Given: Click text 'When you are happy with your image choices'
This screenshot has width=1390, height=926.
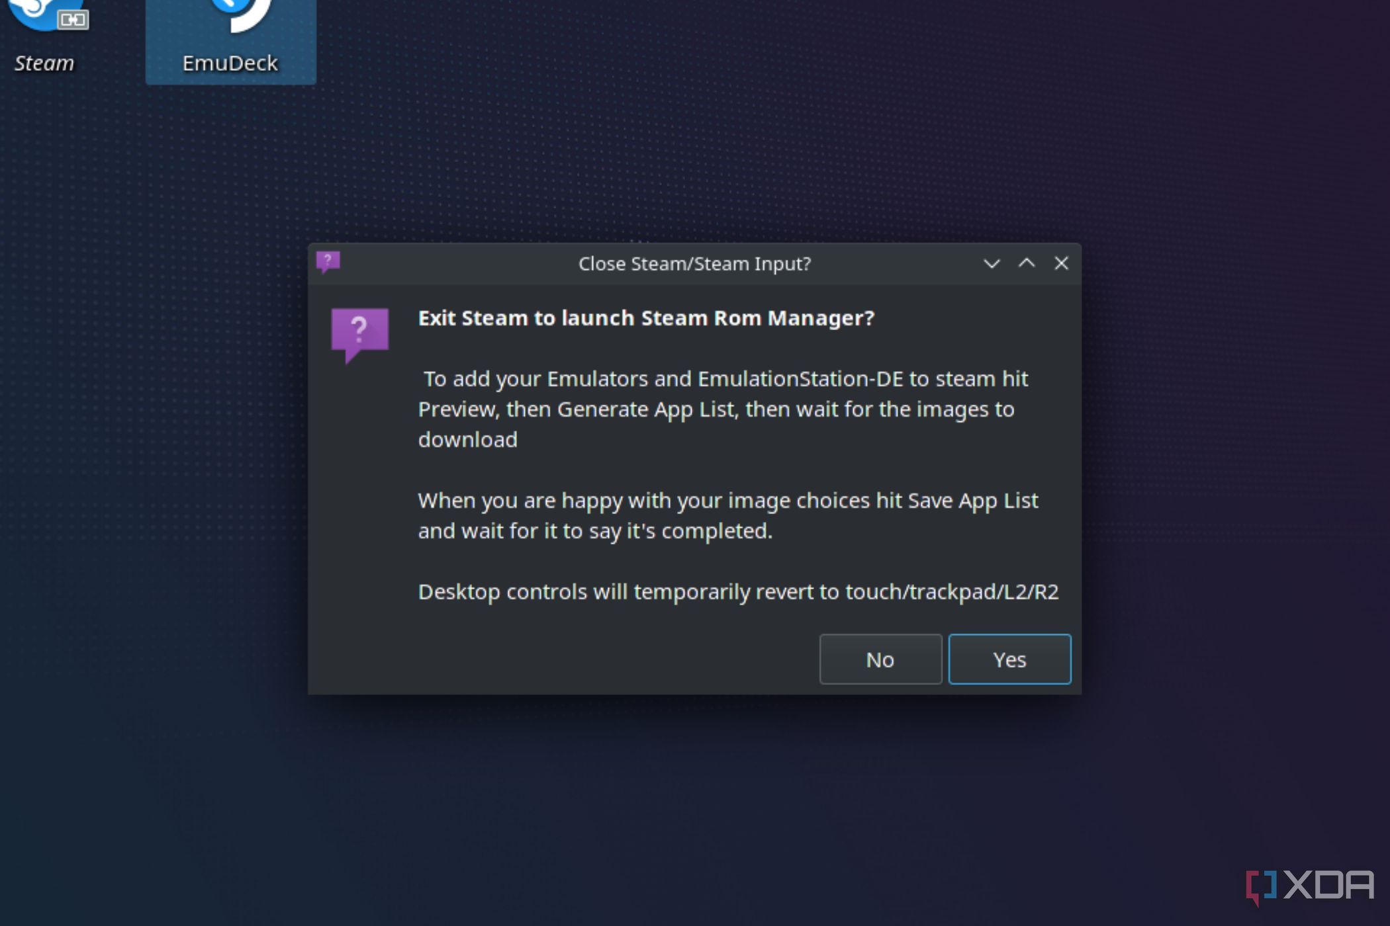Looking at the screenshot, I should click(x=728, y=515).
